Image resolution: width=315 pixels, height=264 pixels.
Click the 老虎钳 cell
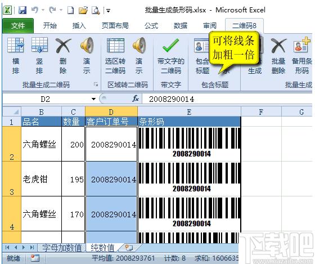(x=42, y=179)
